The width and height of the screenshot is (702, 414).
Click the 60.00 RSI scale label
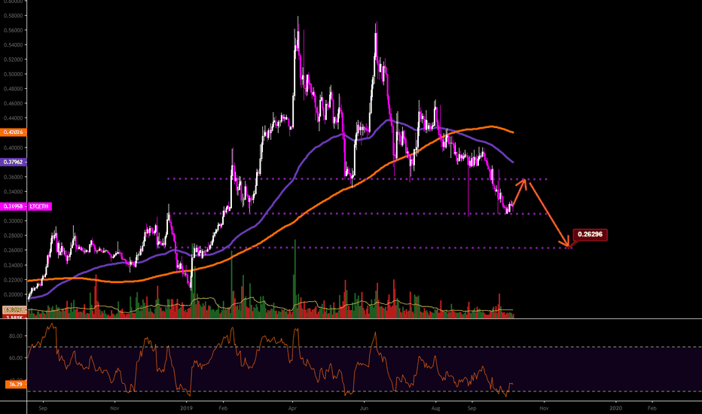pyautogui.click(x=16, y=358)
